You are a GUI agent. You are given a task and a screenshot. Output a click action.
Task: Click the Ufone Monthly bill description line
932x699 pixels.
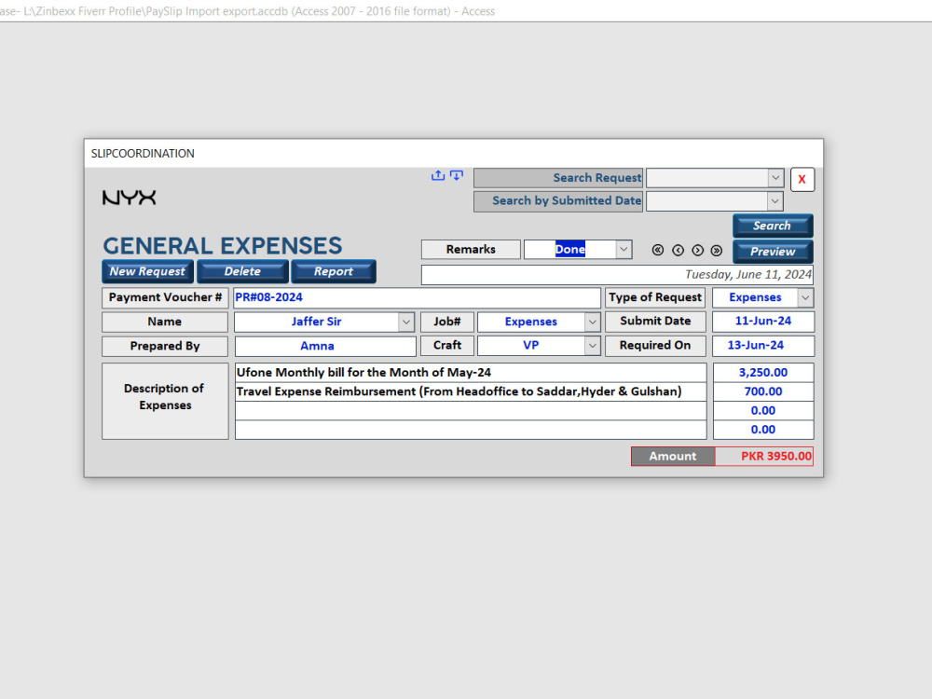coord(471,373)
